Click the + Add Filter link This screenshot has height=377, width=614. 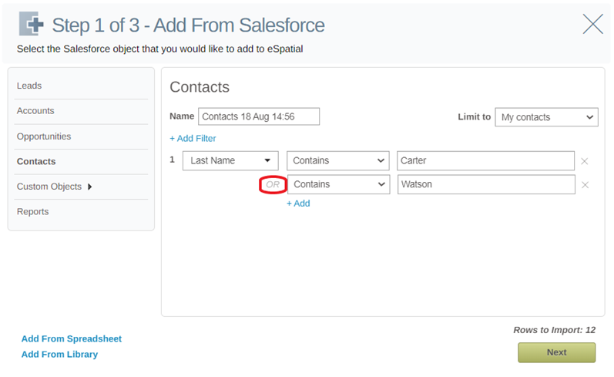pos(193,138)
